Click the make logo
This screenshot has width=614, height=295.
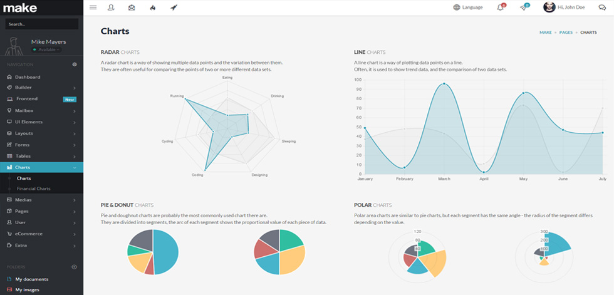point(19,8)
